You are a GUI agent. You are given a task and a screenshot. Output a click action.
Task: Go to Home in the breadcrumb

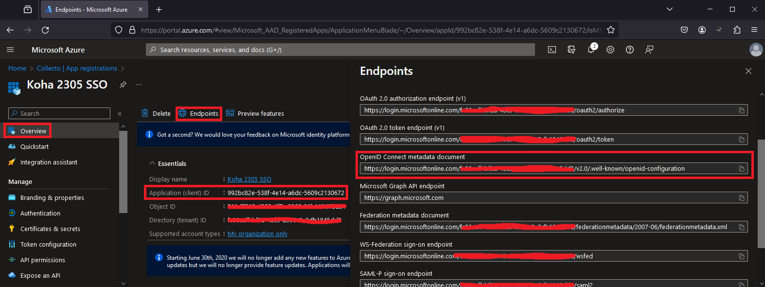[x=17, y=68]
